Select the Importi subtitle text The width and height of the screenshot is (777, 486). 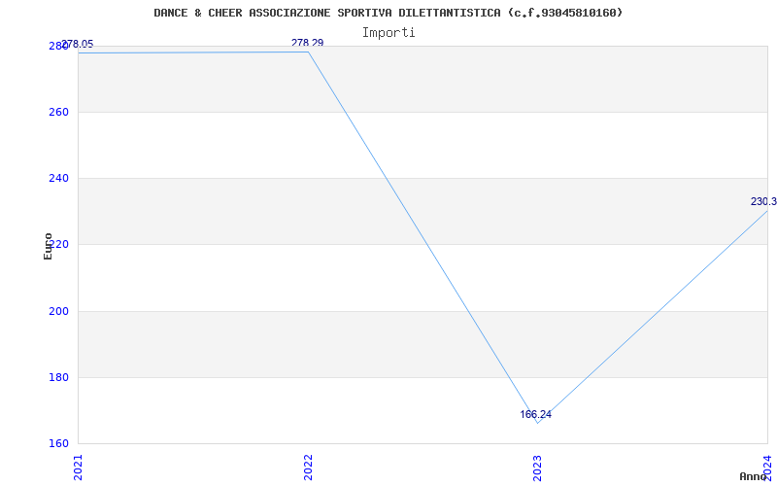(x=388, y=33)
